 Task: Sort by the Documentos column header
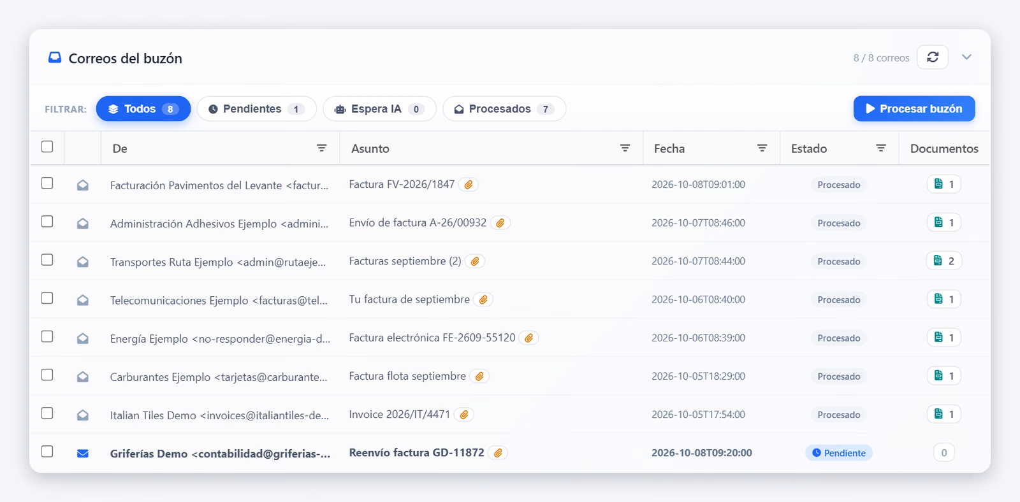tap(944, 148)
